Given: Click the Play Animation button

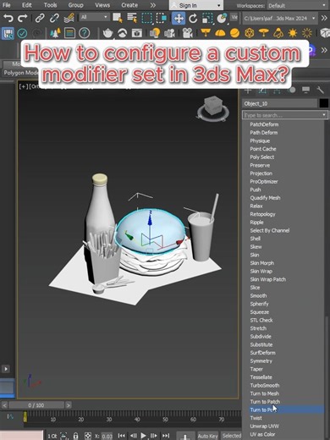Looking at the screenshot, I should 144,436.
